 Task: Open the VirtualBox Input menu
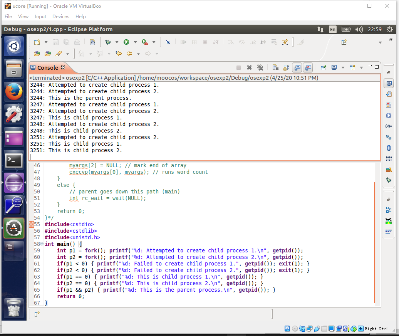pos(40,16)
